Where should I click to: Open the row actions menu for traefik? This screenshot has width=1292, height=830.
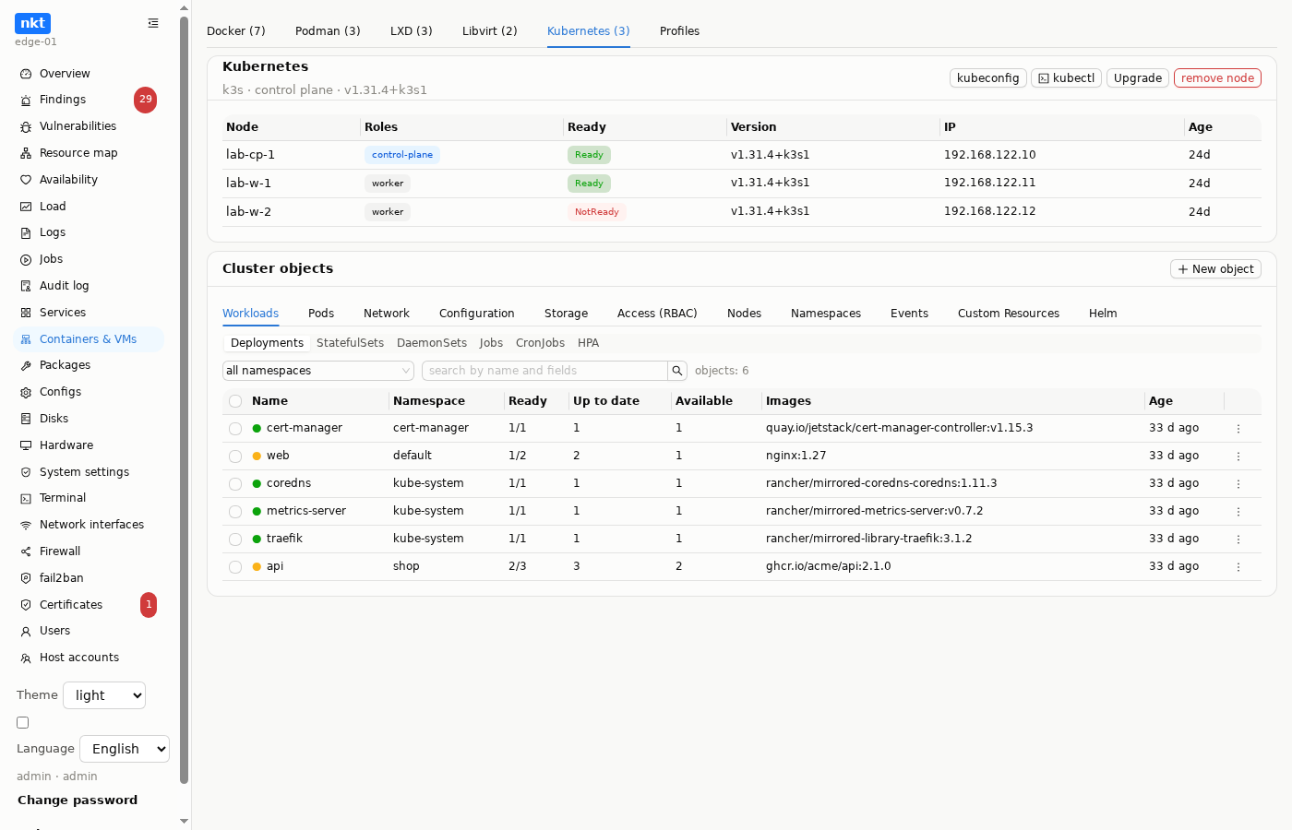1238,539
